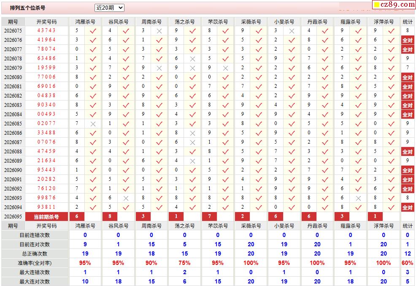Click the winning number 43743
Viewport: 416px width, 286px height.
(x=46, y=31)
